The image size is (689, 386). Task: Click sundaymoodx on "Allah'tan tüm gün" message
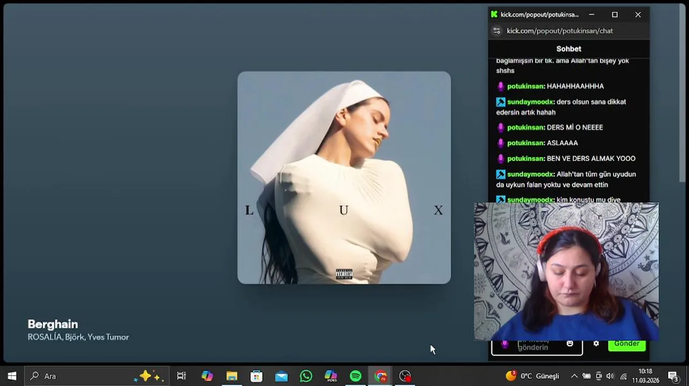[x=531, y=174]
